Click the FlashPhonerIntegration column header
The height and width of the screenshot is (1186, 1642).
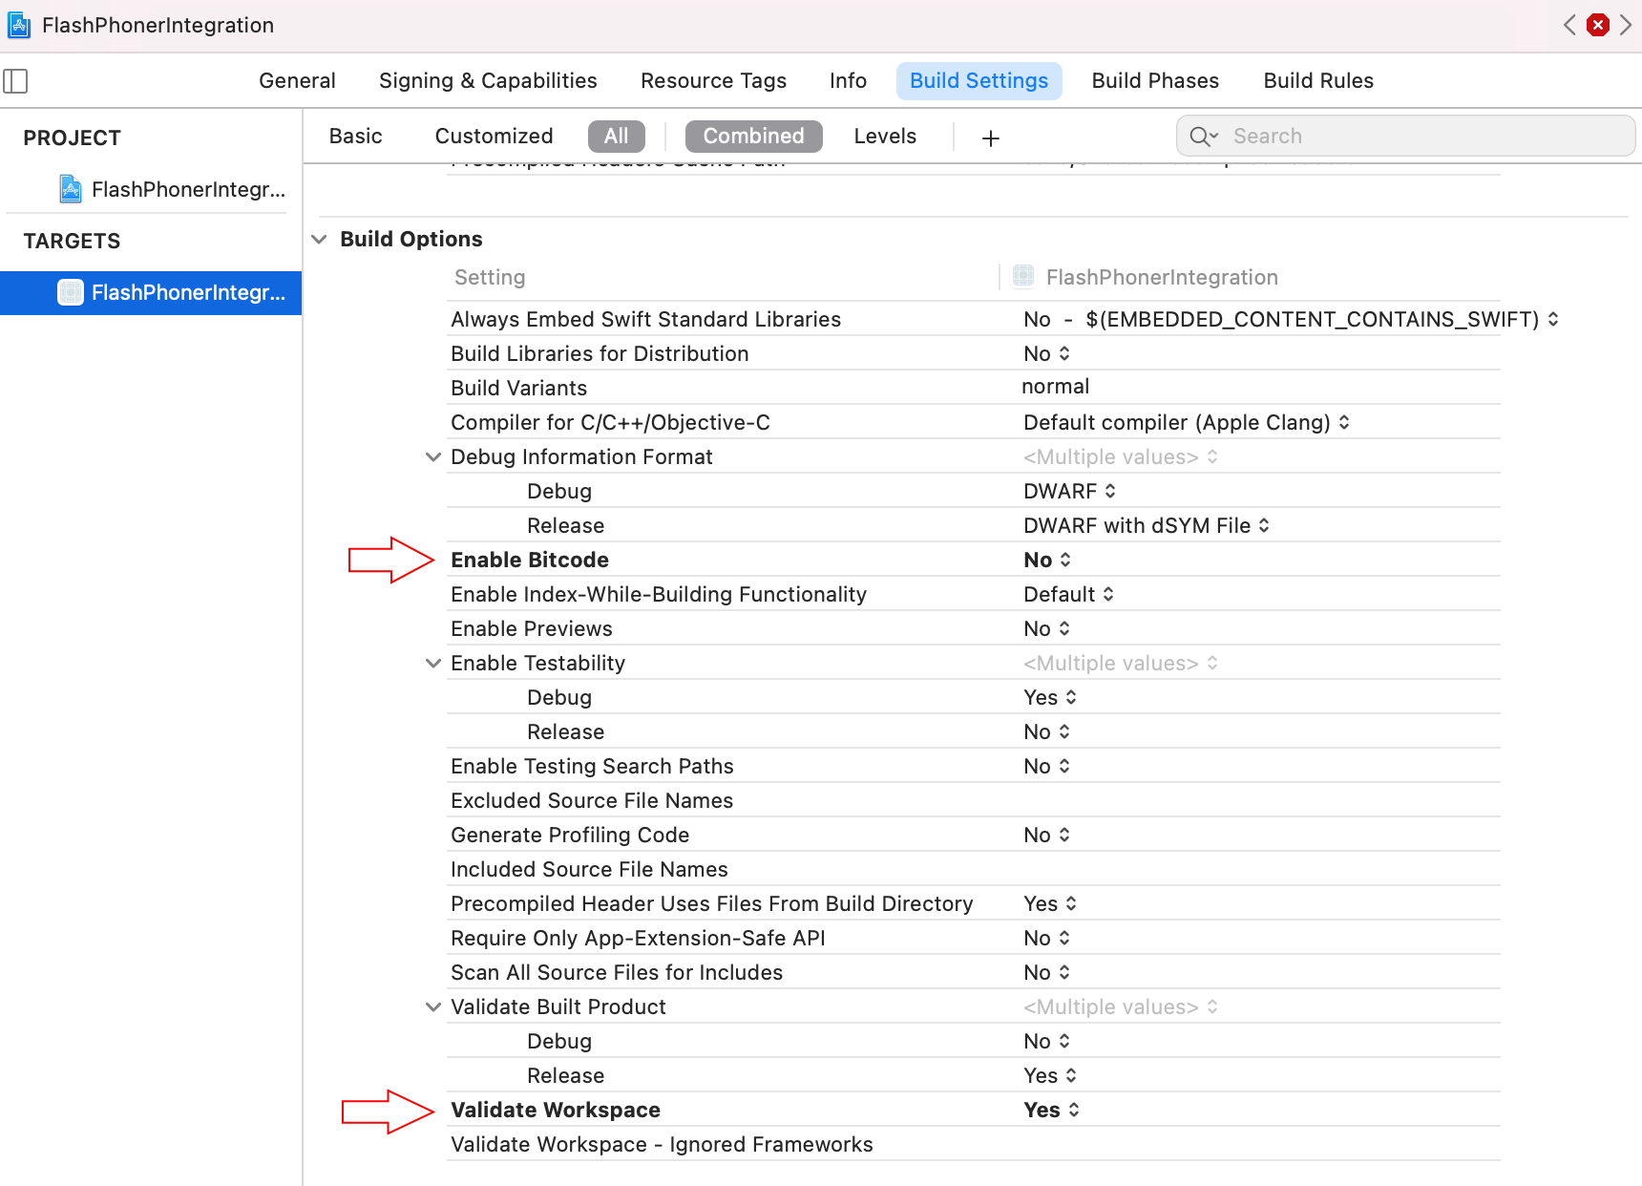pos(1145,278)
